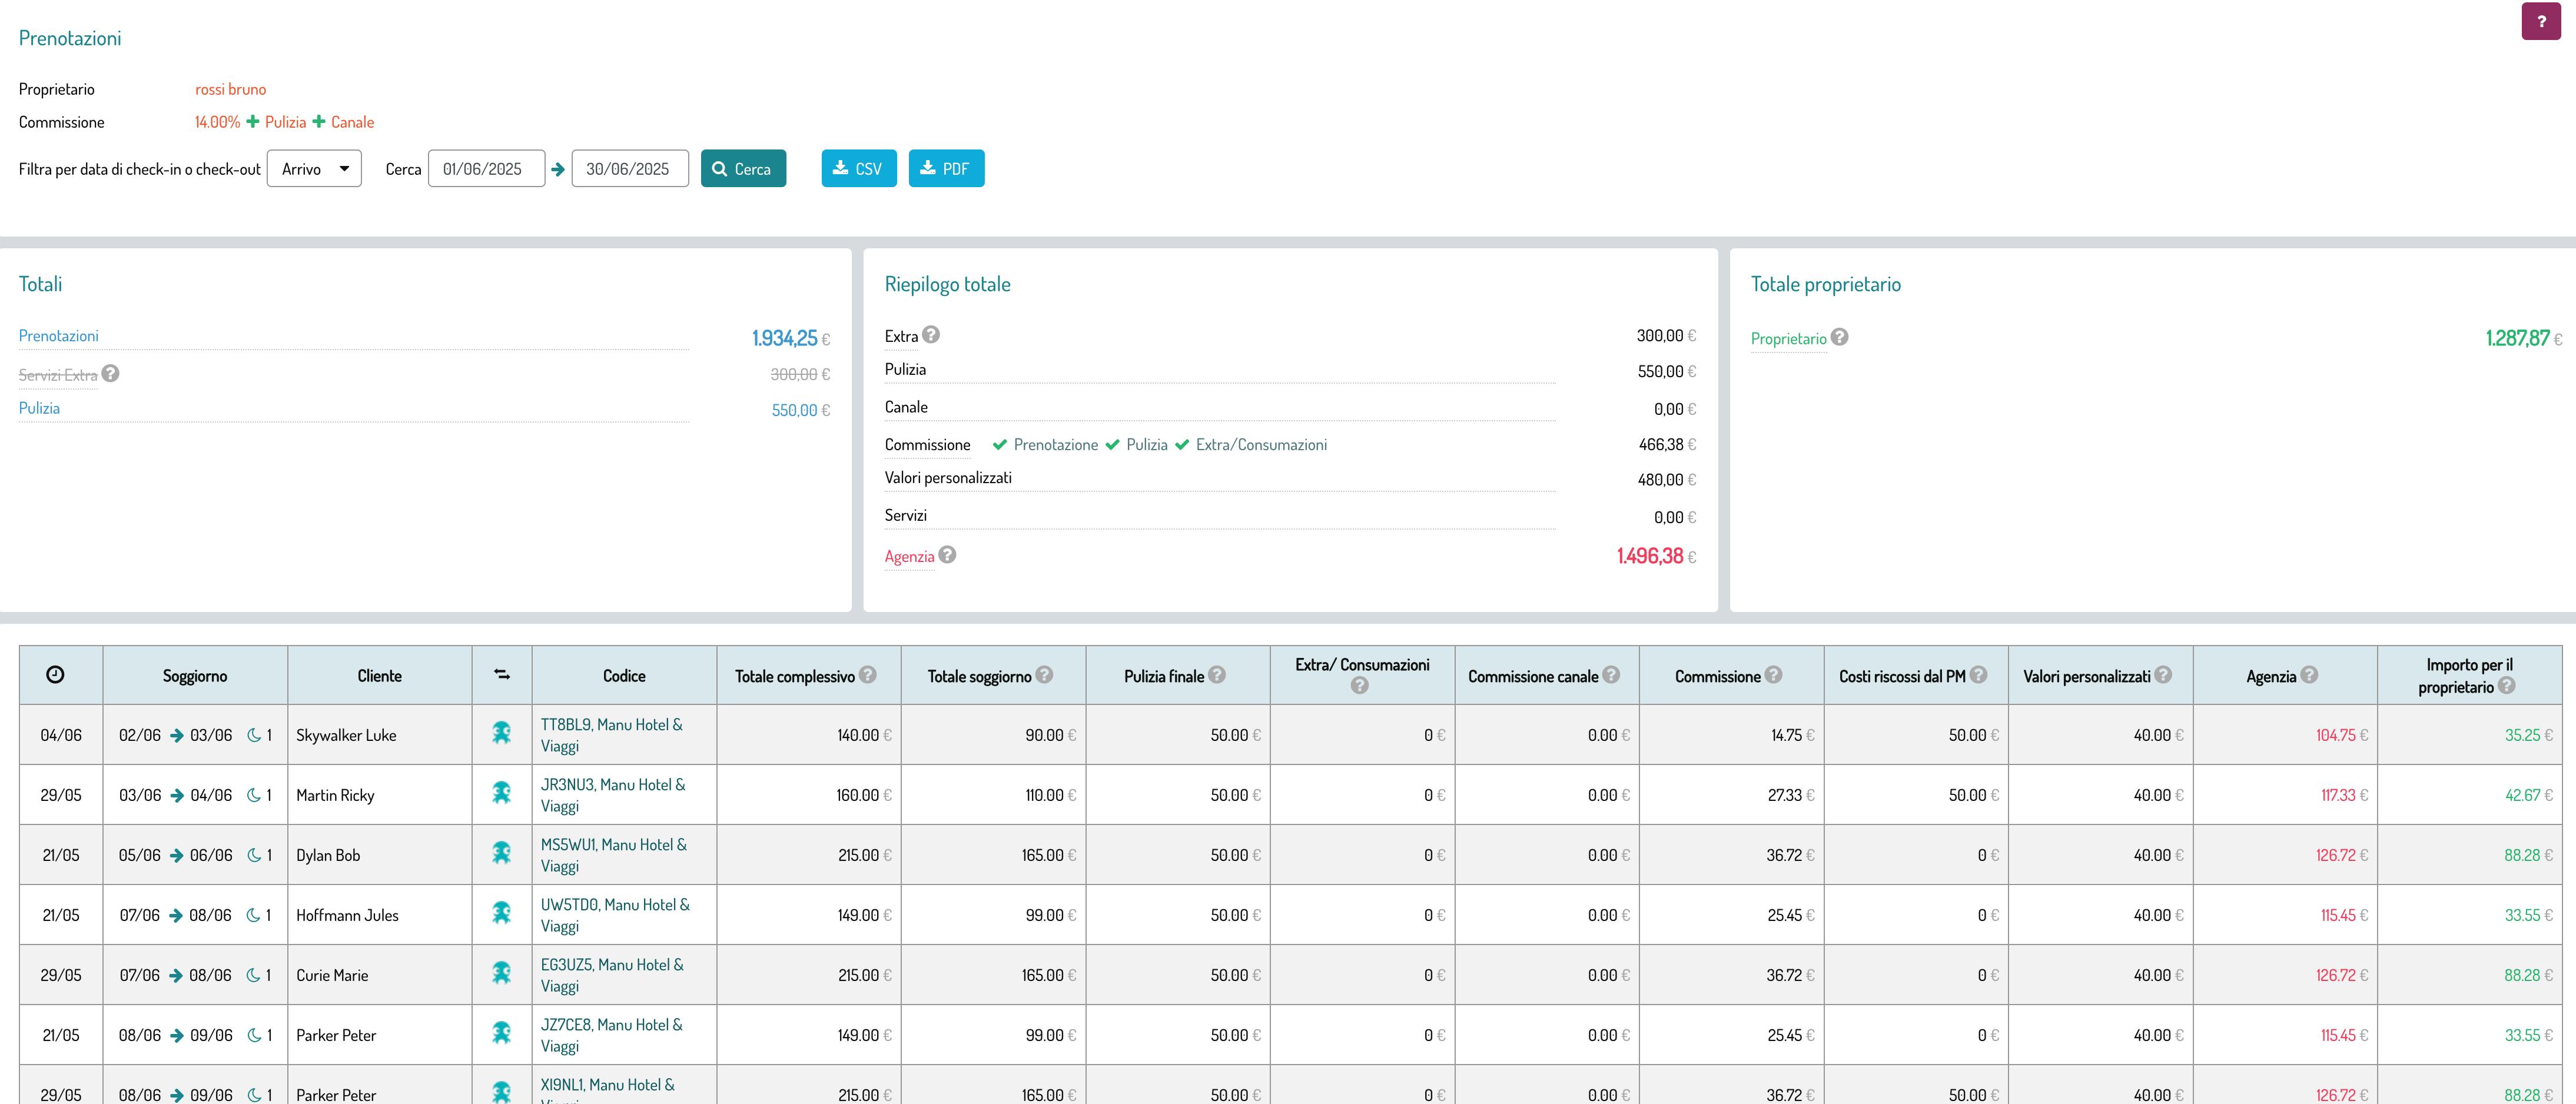Click client name Curie Marie

[x=332, y=975]
